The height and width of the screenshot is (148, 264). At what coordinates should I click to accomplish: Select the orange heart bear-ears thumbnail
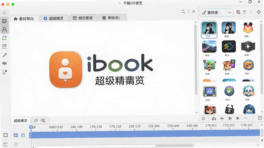click(248, 28)
